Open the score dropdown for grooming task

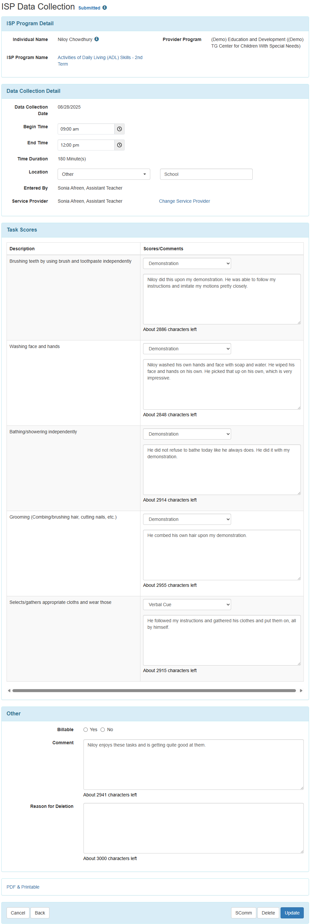187,519
